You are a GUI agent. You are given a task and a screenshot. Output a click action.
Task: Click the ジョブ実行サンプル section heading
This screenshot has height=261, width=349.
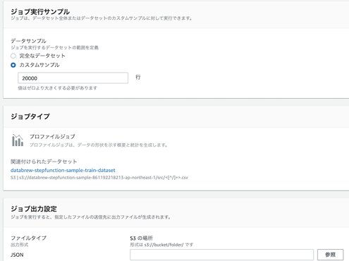coord(40,11)
